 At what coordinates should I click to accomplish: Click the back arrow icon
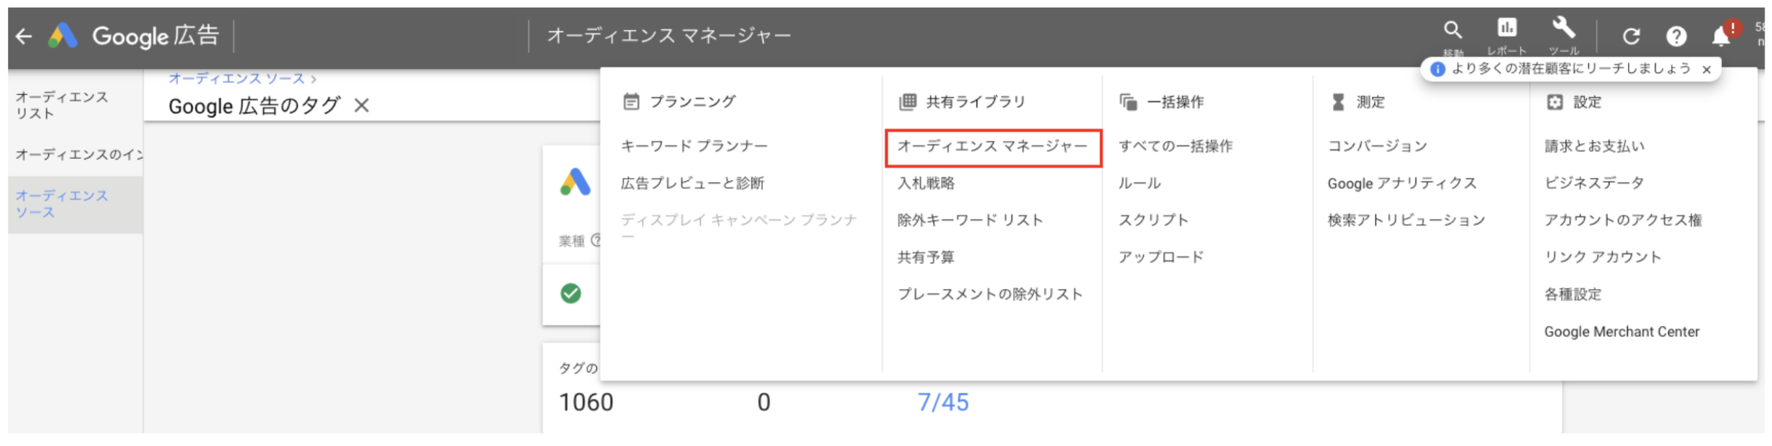[24, 36]
